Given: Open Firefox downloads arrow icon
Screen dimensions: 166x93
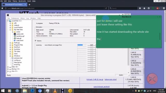Looking at the screenshot, I should click(x=140, y=8).
